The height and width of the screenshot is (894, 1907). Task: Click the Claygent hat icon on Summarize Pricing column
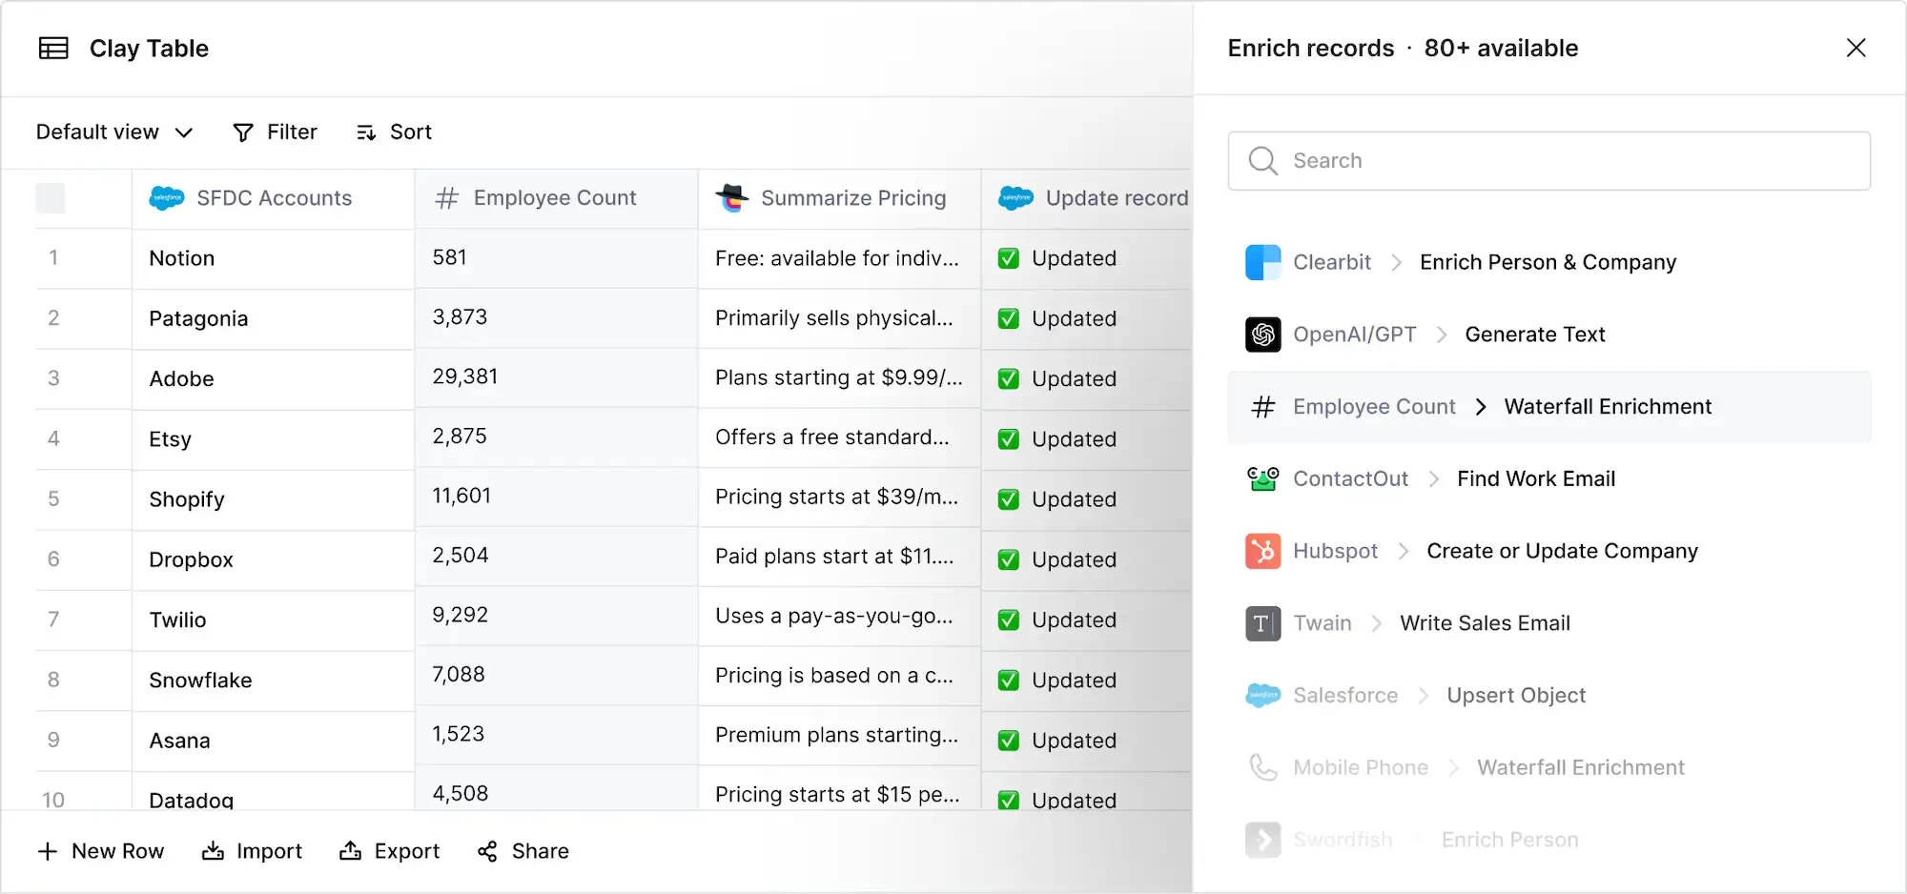pyautogui.click(x=730, y=198)
